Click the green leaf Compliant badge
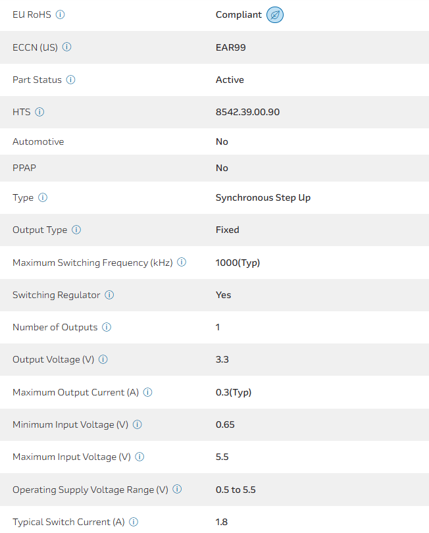429x533 pixels. [275, 15]
